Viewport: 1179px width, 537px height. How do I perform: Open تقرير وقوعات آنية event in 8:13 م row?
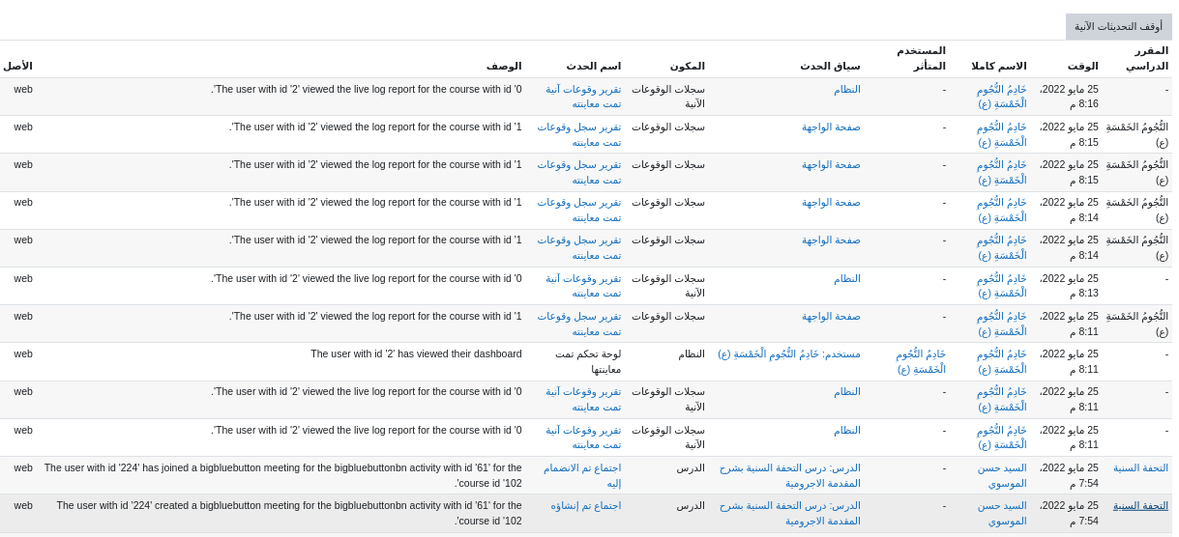[583, 286]
